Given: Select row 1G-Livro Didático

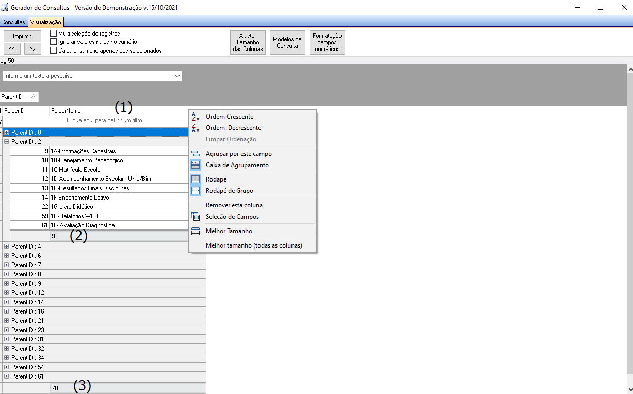Looking at the screenshot, I should 108,207.
